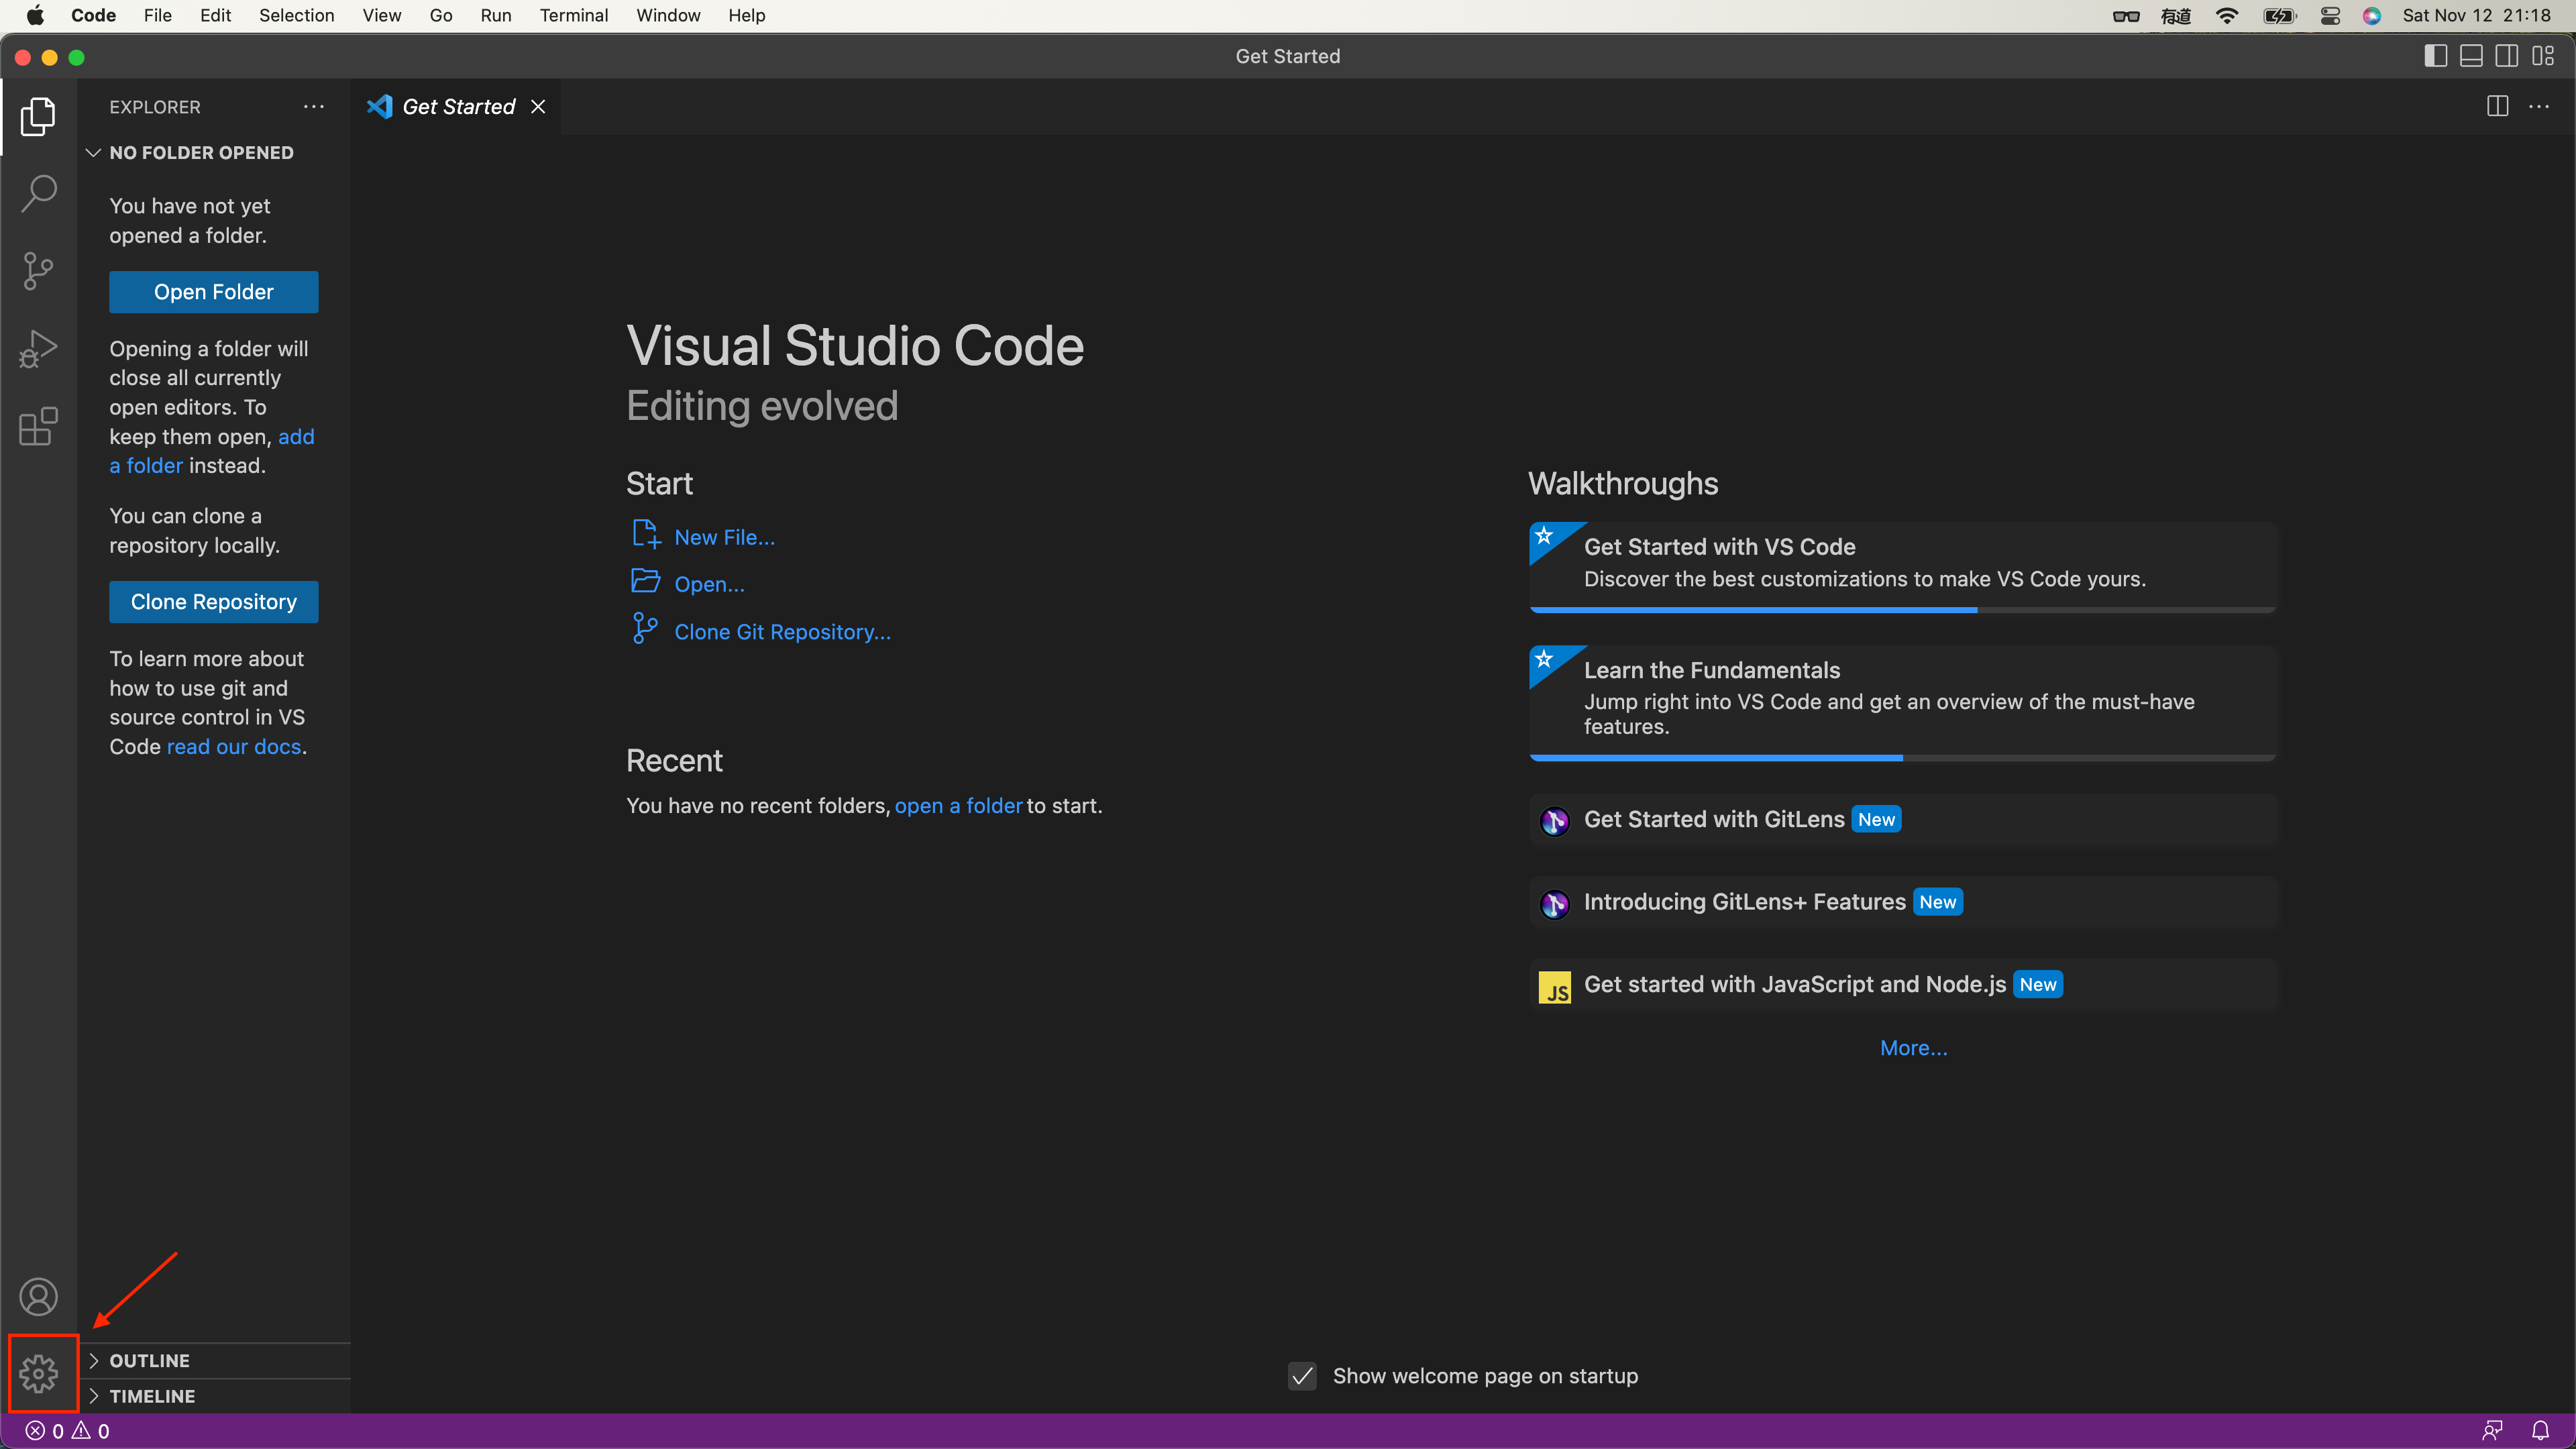Click the Accounts icon above settings gear
Screen dimensions: 2576x1449
point(38,1296)
